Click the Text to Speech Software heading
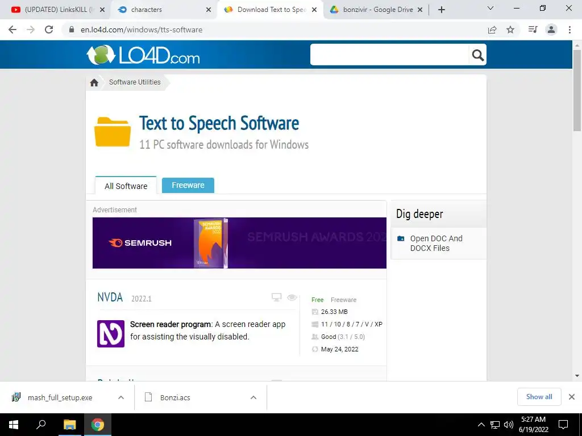582x436 pixels. 219,123
